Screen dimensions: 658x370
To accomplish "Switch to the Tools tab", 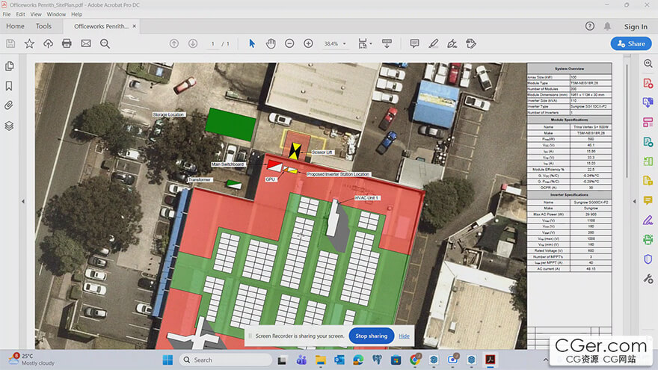I will click(43, 26).
